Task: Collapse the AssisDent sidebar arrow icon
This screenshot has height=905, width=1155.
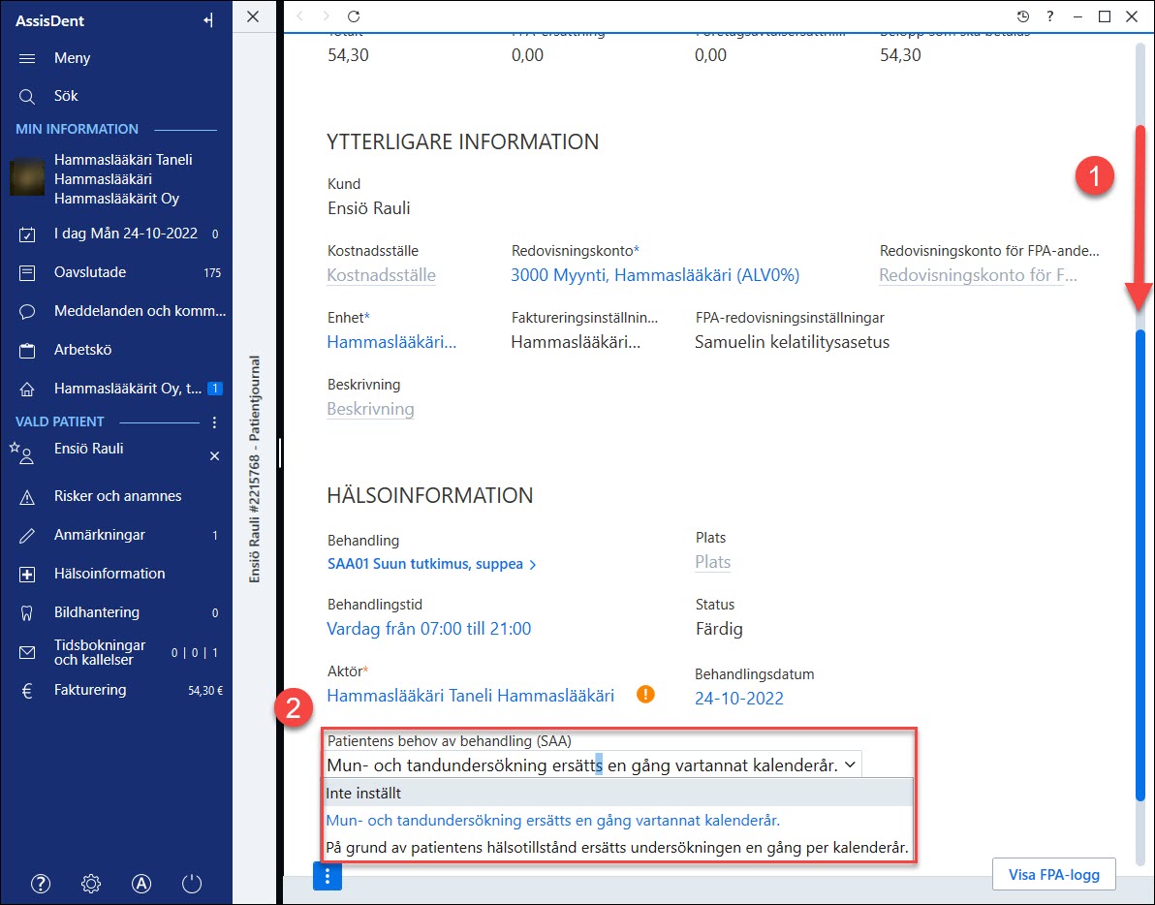Action: (208, 20)
